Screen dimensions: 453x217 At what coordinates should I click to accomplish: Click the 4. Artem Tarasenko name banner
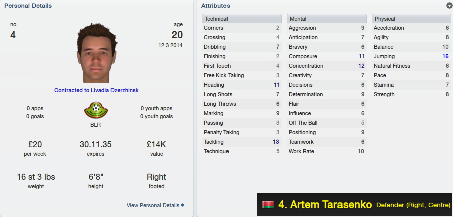(355, 205)
